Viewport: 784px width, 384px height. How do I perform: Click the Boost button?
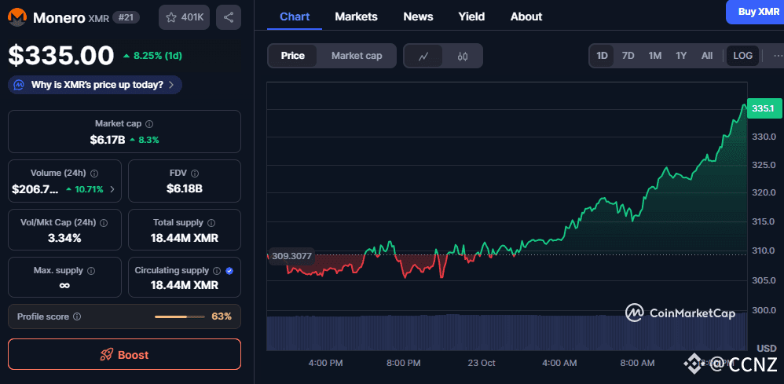point(124,354)
